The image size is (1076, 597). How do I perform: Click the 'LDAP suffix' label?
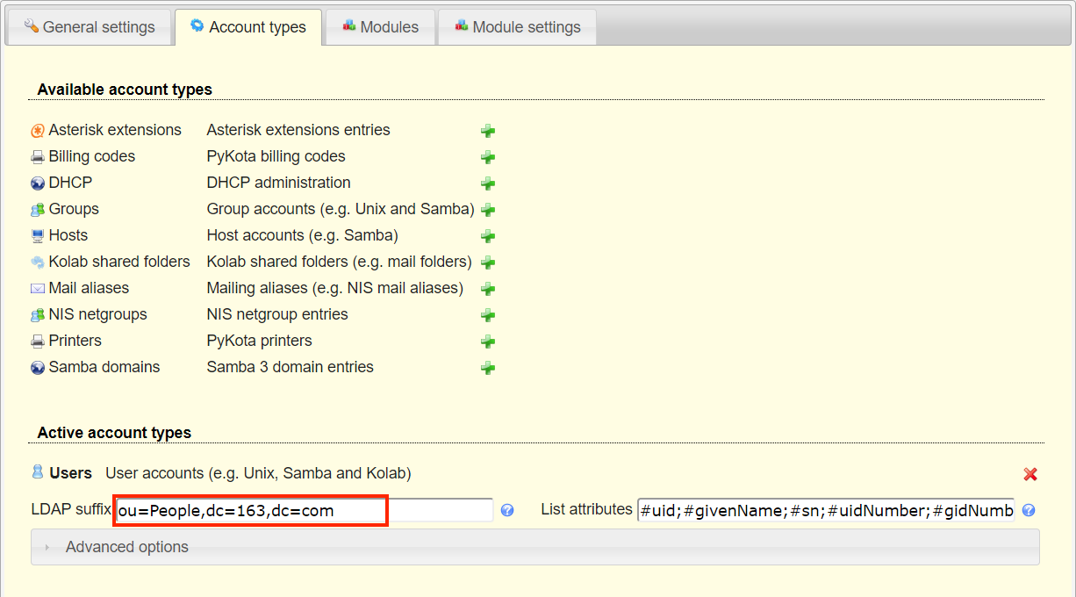coord(71,509)
